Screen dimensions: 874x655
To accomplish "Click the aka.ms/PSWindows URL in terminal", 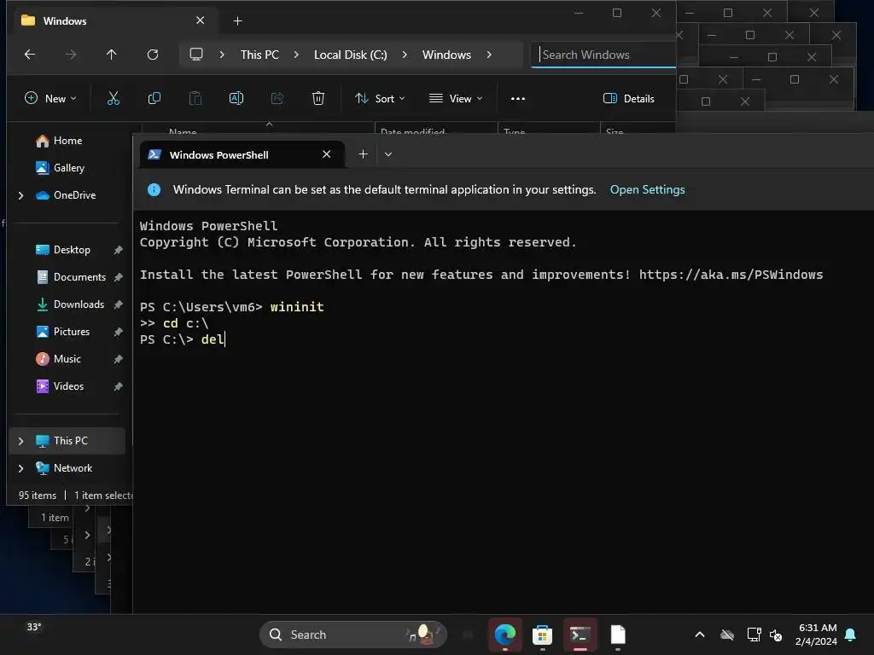I will pyautogui.click(x=731, y=275).
